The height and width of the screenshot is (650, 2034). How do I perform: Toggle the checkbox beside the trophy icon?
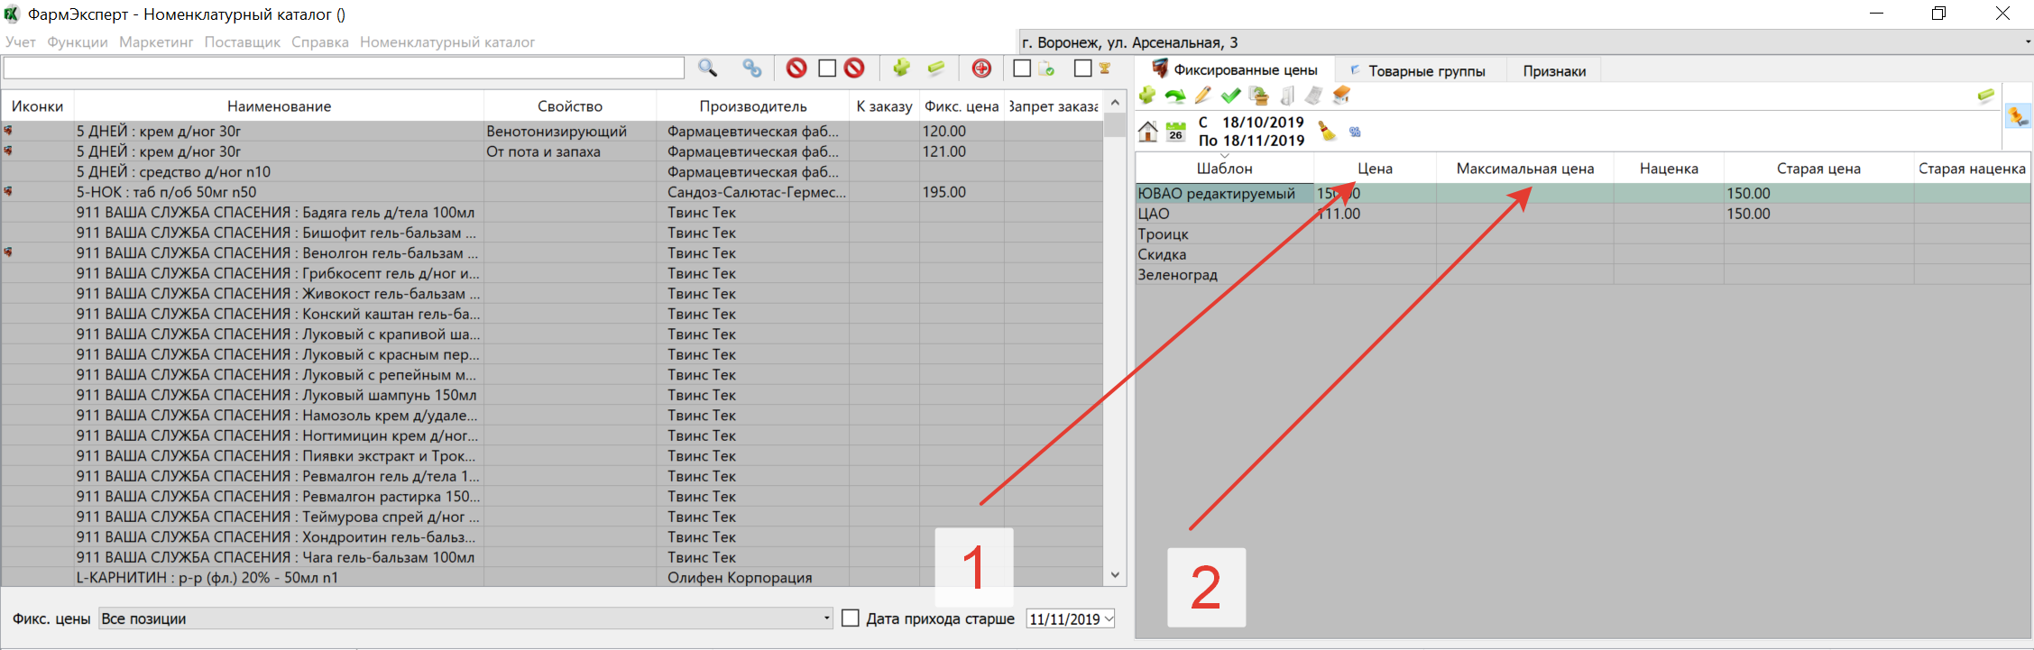(1082, 69)
